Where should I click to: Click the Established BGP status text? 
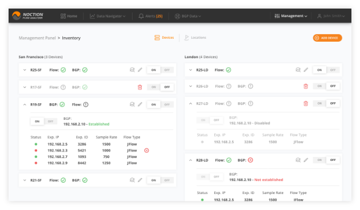coord(99,124)
